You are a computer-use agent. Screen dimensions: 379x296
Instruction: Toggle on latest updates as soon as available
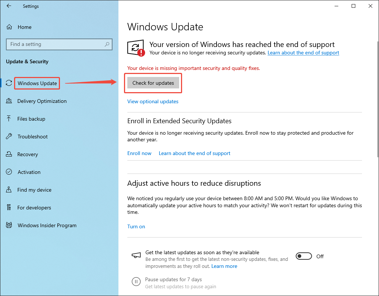pos(303,256)
